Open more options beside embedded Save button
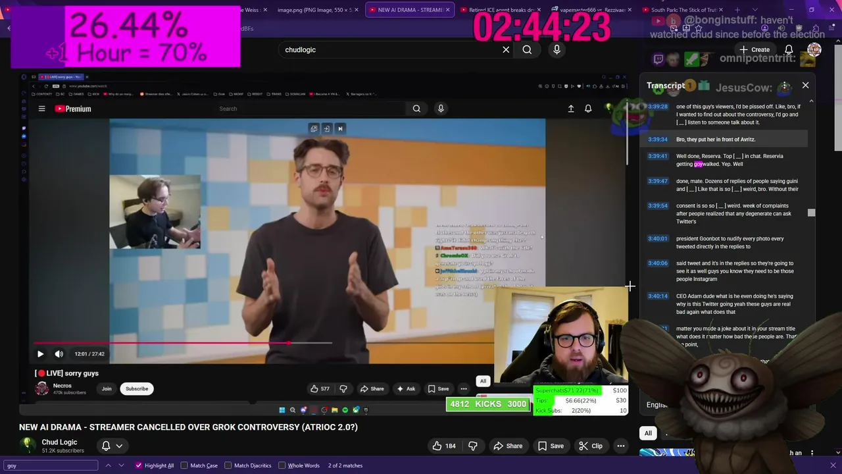 point(464,388)
